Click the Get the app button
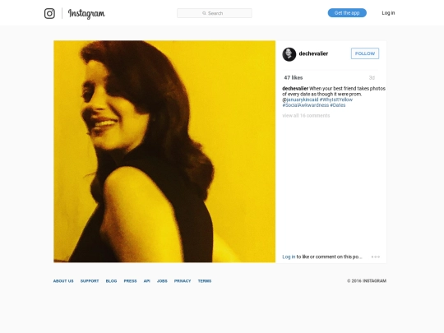444x333 pixels. [x=347, y=12]
